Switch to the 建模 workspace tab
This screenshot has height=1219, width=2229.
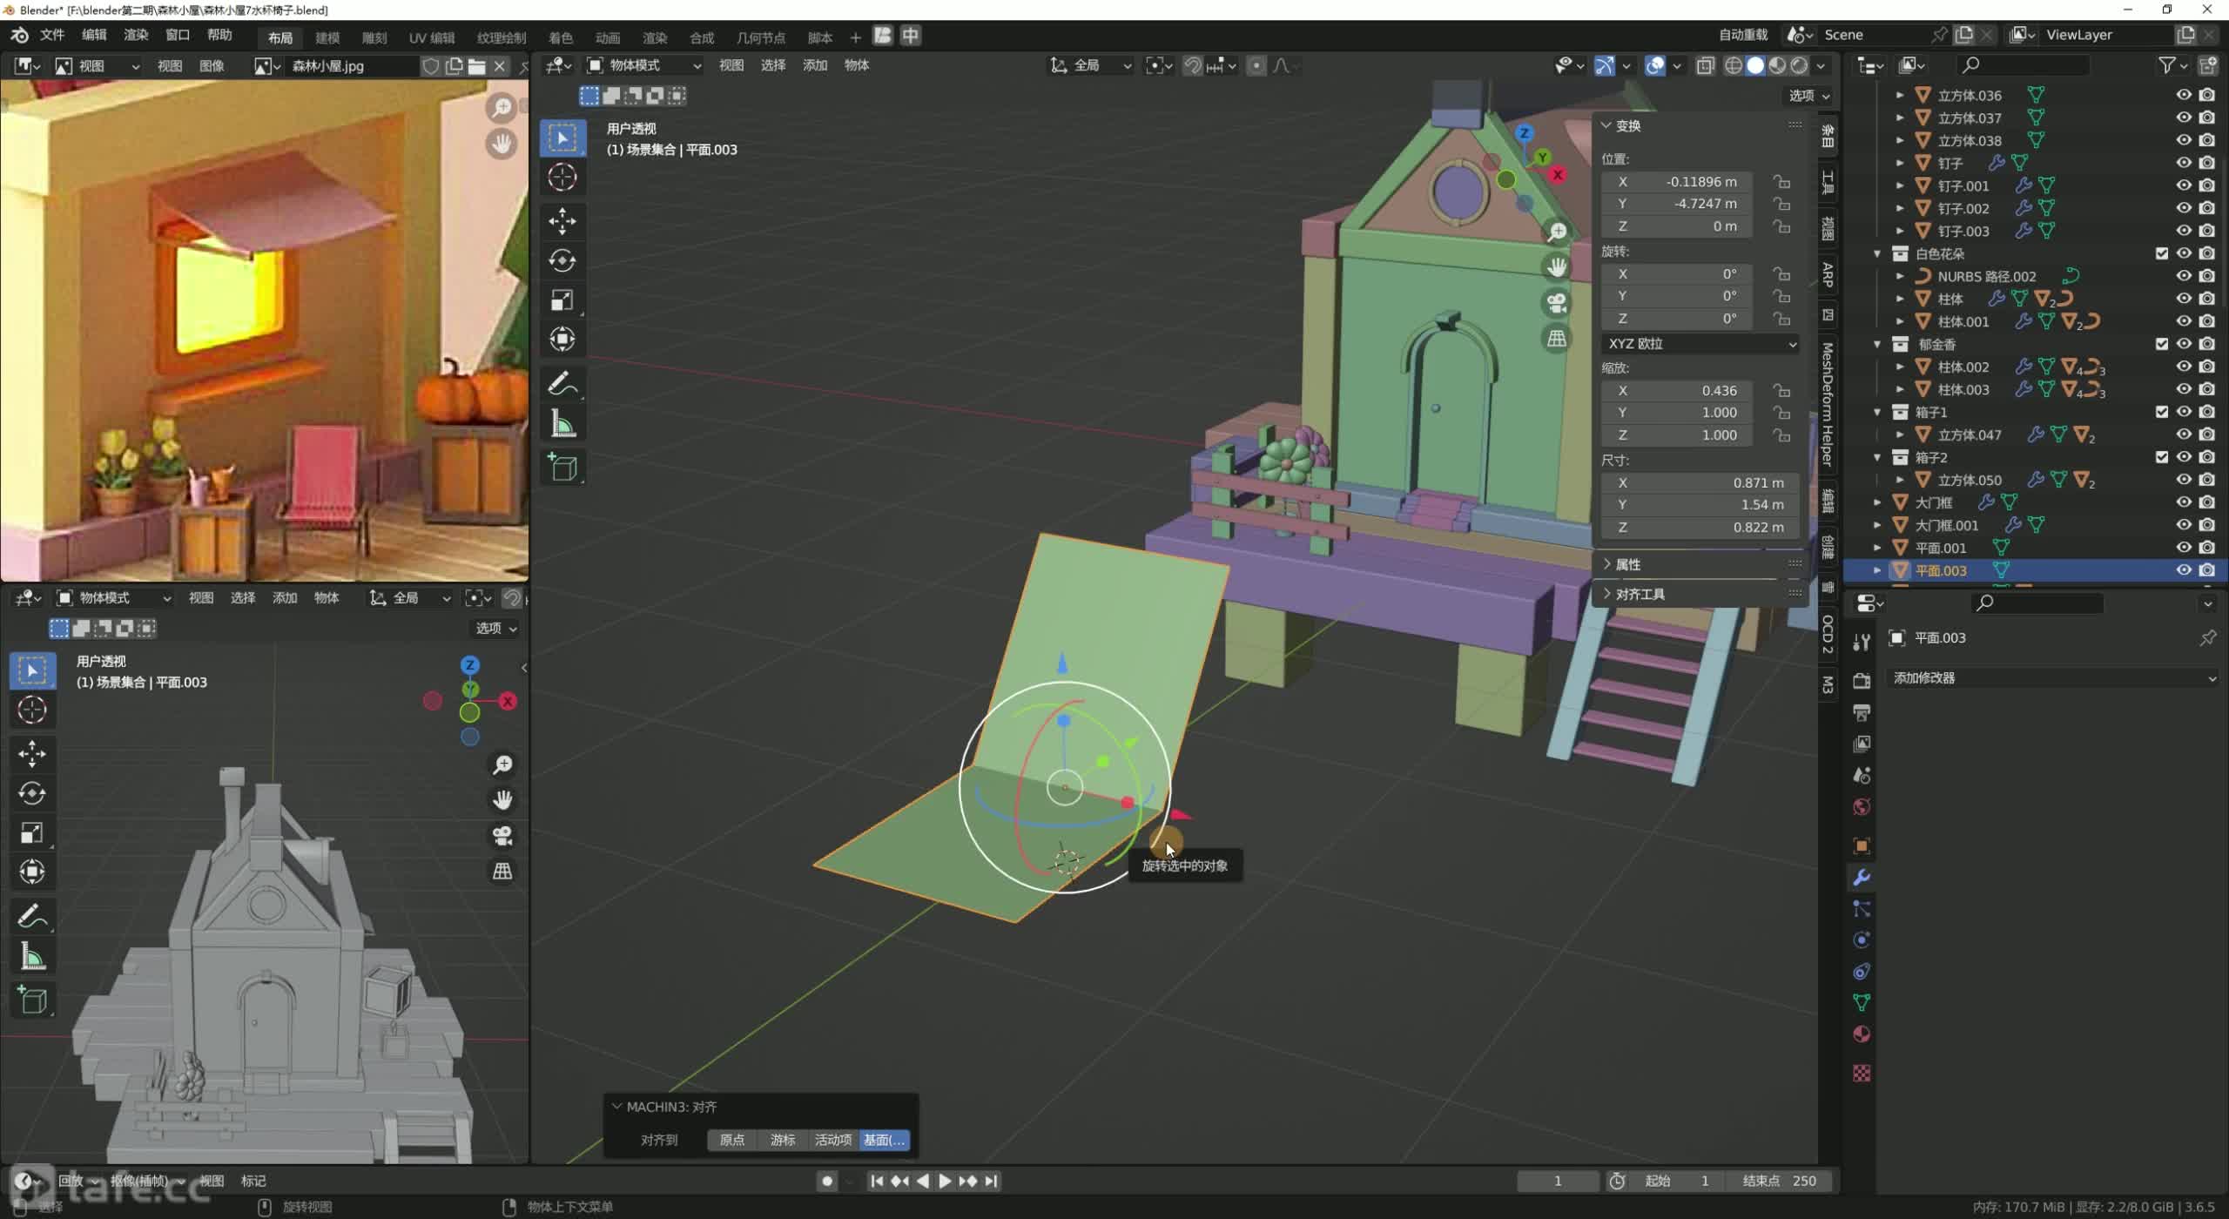(x=327, y=37)
